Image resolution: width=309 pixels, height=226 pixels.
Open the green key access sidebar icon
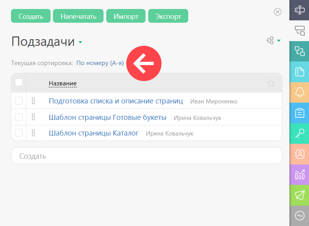pyautogui.click(x=299, y=134)
